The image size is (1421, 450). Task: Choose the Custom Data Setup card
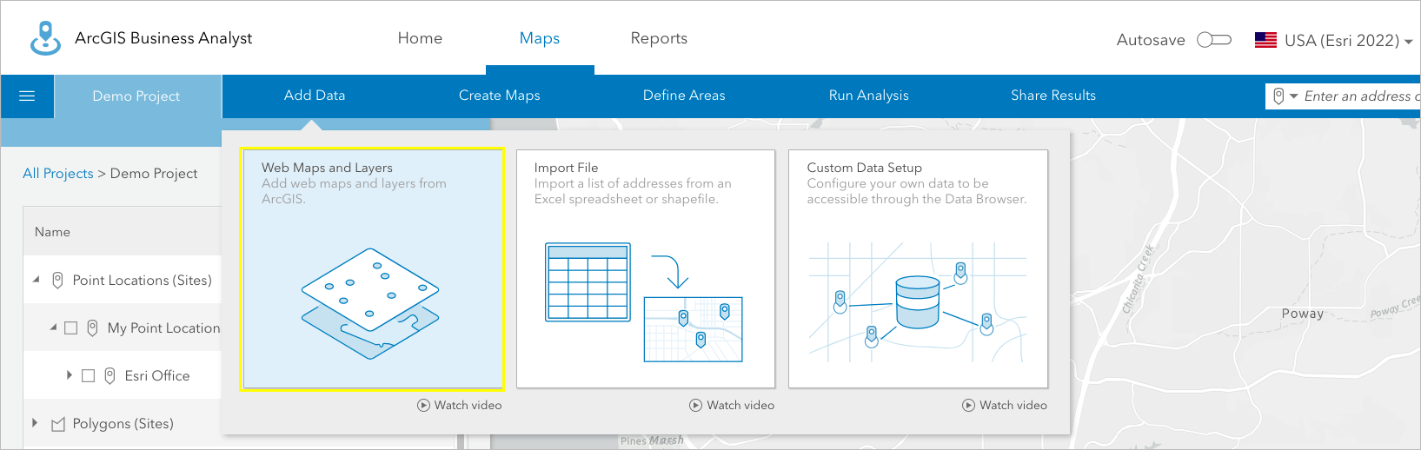pos(919,269)
